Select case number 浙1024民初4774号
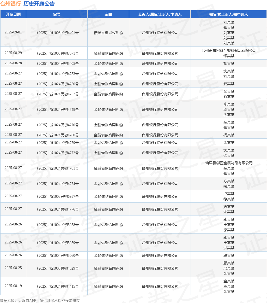The width and height of the screenshot is (267, 303). coord(58,184)
